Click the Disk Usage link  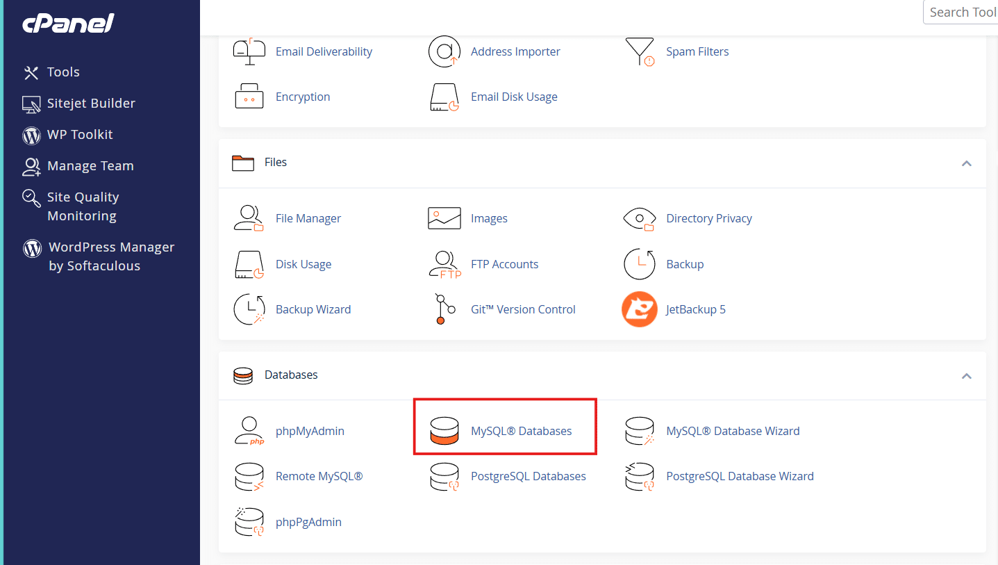point(303,264)
